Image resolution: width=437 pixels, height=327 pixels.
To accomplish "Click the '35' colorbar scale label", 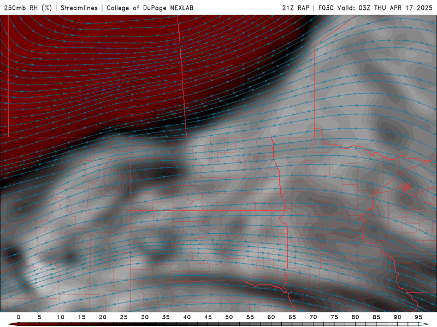I will (166, 317).
